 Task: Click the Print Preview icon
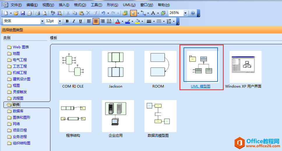coord(44,13)
